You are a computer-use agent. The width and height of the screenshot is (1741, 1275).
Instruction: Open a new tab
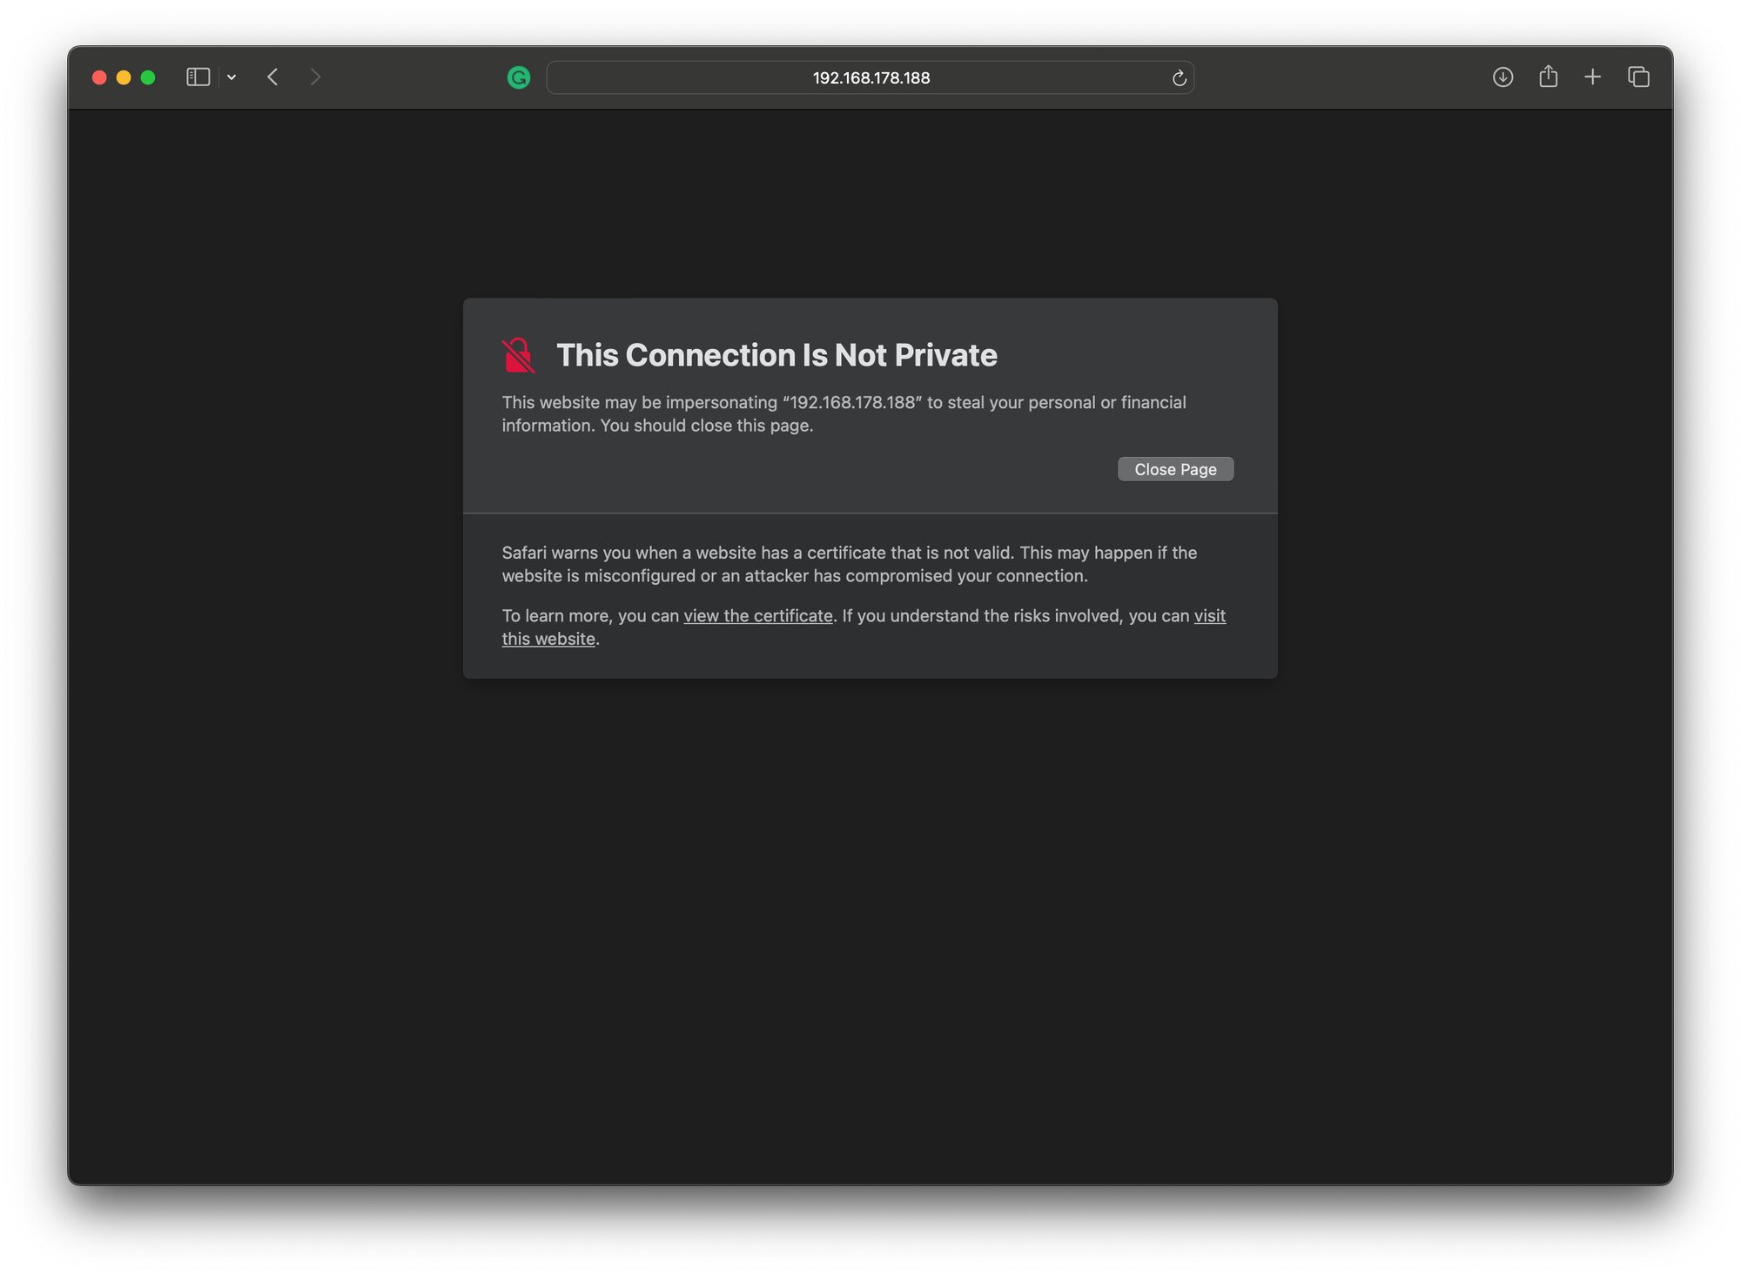[x=1592, y=77]
